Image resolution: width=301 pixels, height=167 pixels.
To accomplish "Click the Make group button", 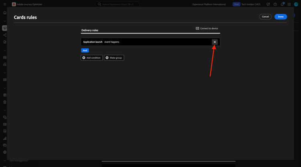I will click(114, 58).
